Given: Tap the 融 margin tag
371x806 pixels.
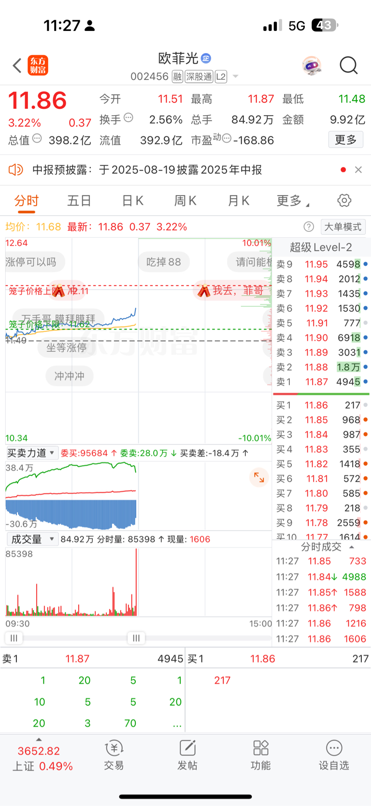Looking at the screenshot, I should click(x=177, y=76).
